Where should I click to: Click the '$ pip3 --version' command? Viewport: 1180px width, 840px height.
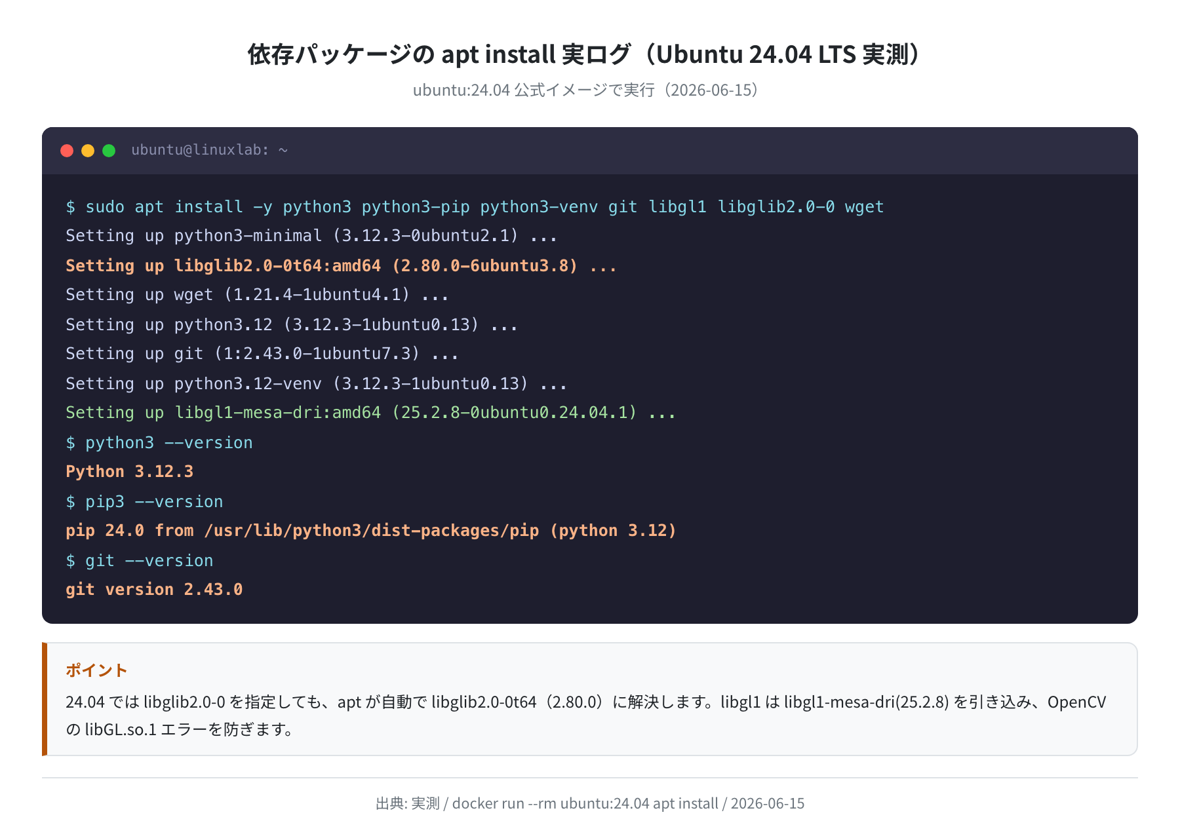[x=144, y=502]
